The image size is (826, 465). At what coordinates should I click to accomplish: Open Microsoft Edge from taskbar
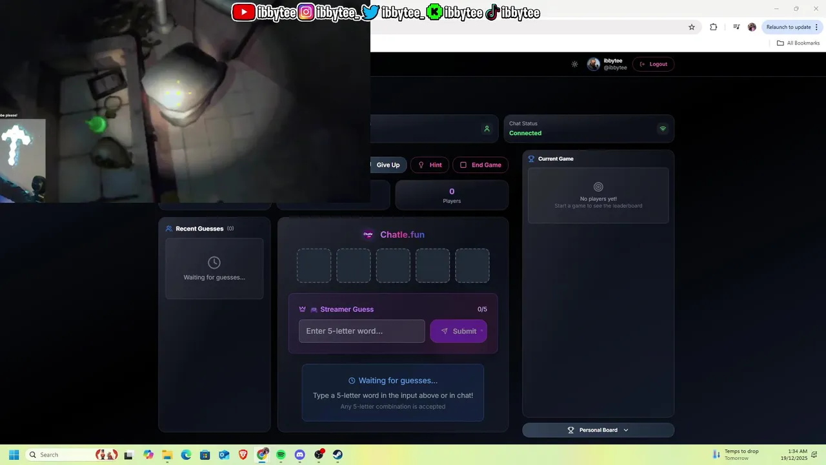coord(186,455)
